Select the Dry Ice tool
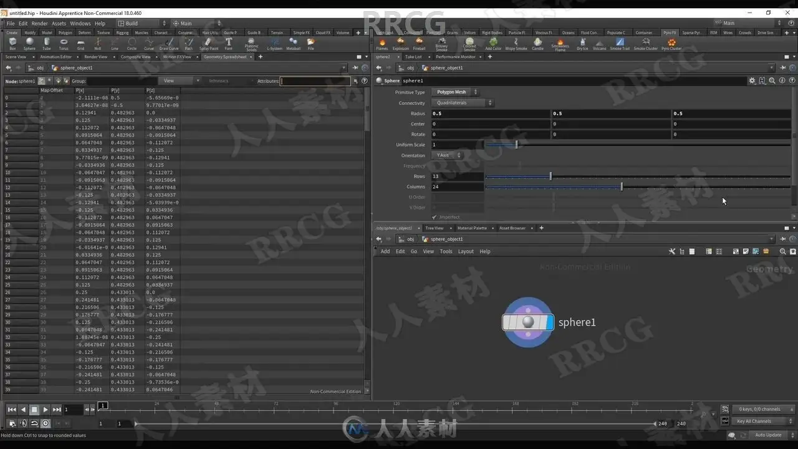Image resolution: width=798 pixels, height=449 pixels. (x=582, y=44)
